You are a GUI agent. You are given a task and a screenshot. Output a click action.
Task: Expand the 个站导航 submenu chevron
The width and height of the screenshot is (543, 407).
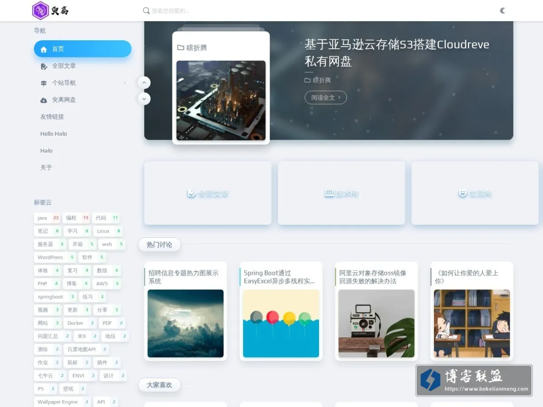(x=125, y=83)
